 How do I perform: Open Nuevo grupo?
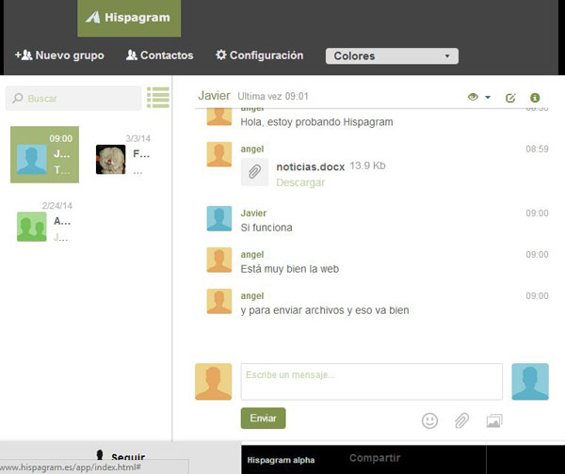click(x=59, y=55)
